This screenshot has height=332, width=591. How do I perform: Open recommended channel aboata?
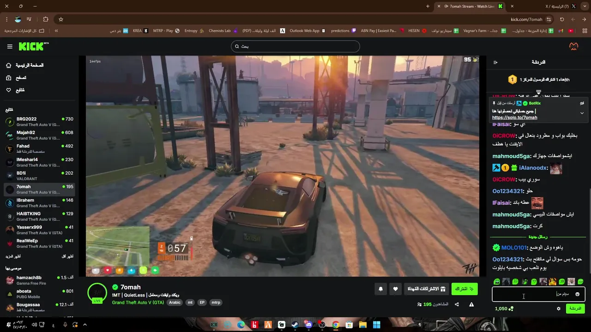(39, 294)
